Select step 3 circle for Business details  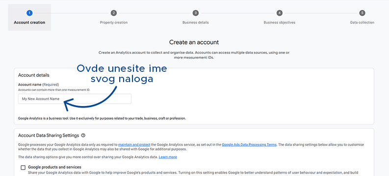click(196, 13)
